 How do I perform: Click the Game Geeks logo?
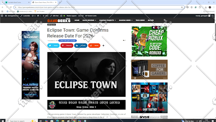click(x=59, y=20)
